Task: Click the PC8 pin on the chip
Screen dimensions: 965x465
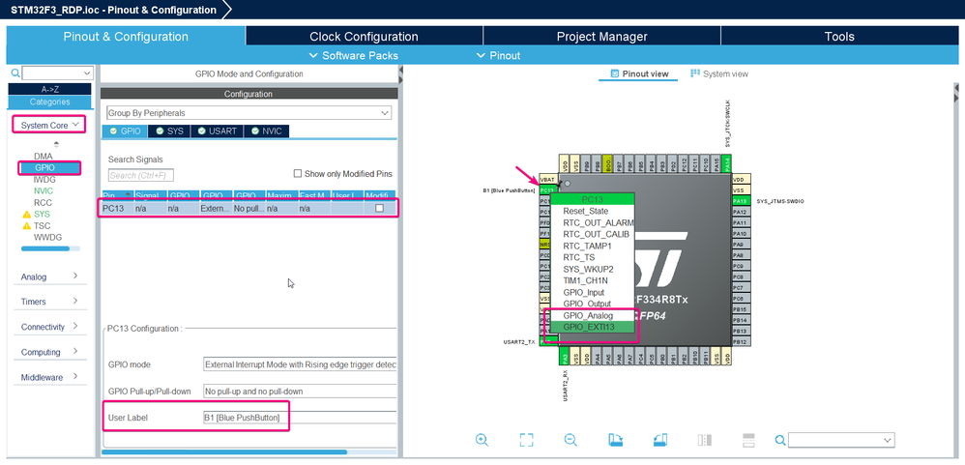Action: click(x=741, y=276)
